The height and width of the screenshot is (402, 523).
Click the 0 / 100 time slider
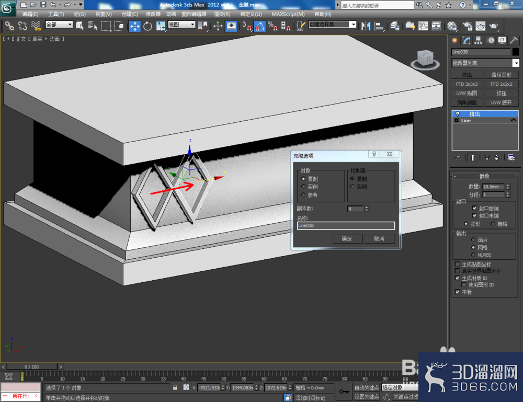pyautogui.click(x=32, y=366)
